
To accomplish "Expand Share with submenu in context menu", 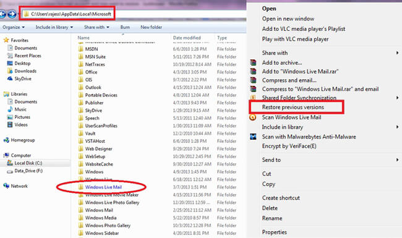I will coord(397,53).
